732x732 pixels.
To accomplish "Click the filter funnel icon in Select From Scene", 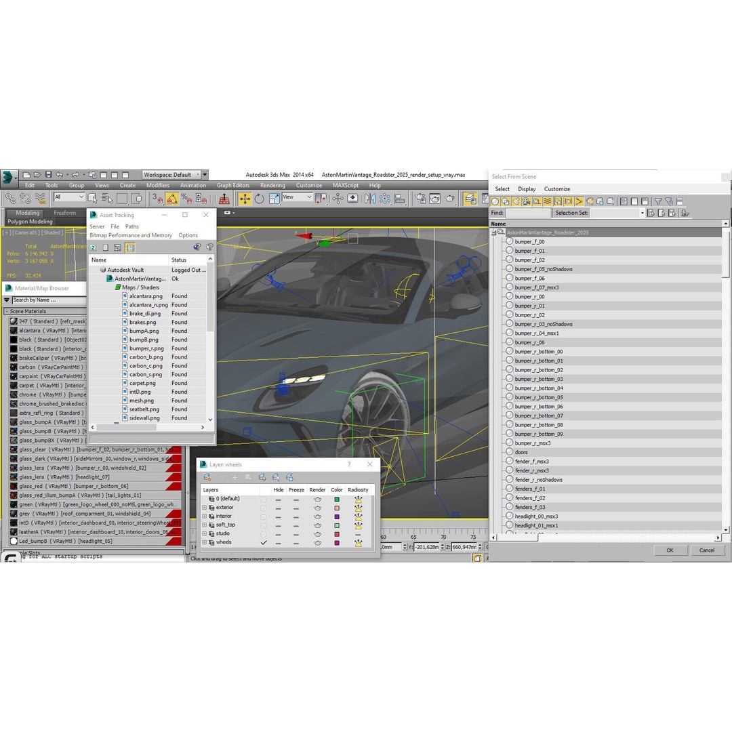I will tap(657, 202).
